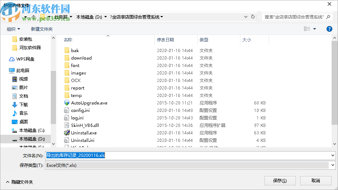This screenshot has width=338, height=190.
Task: Click "应用程序扩展" type of SkinH_VB6.dll
Action: [213, 125]
